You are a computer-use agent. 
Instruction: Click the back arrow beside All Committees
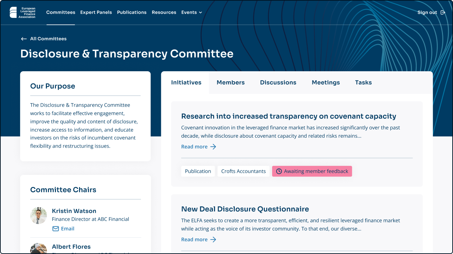24,39
